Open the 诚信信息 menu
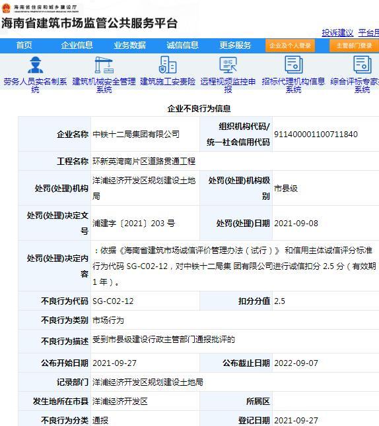Screen dimensions: 379x426 coord(182,45)
